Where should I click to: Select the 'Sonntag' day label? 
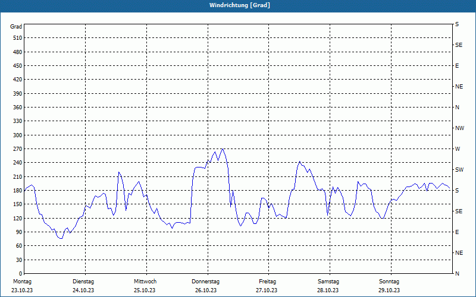[x=389, y=282]
